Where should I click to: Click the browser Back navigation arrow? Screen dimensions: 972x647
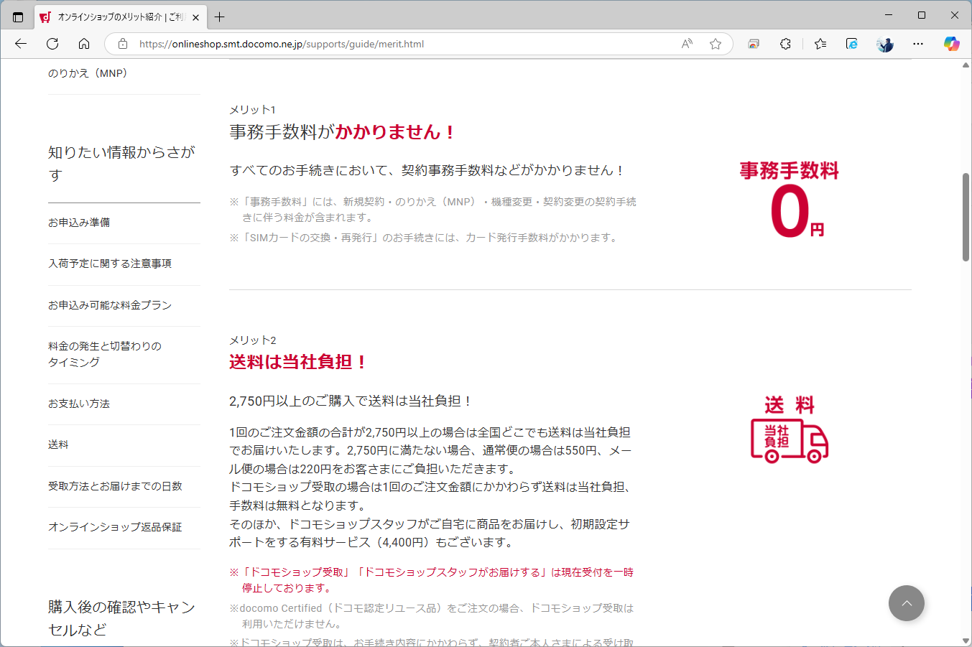click(x=20, y=44)
